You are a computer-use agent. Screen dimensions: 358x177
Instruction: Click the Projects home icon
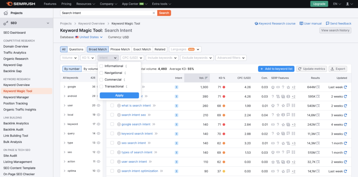click(6, 13)
